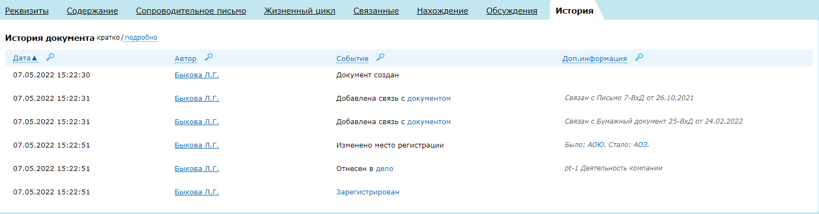The height and width of the screenshot is (214, 819).
Task: Sort by the Автор column header
Action: 185,58
